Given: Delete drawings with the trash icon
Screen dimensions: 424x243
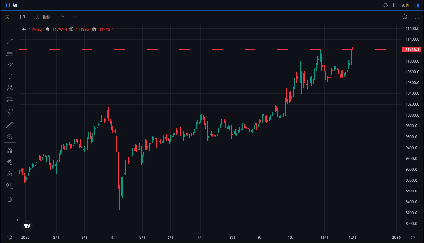Looking at the screenshot, I should (x=10, y=199).
